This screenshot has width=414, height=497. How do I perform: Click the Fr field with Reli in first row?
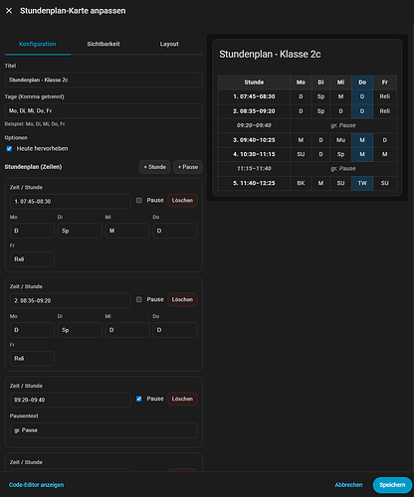(x=32, y=259)
